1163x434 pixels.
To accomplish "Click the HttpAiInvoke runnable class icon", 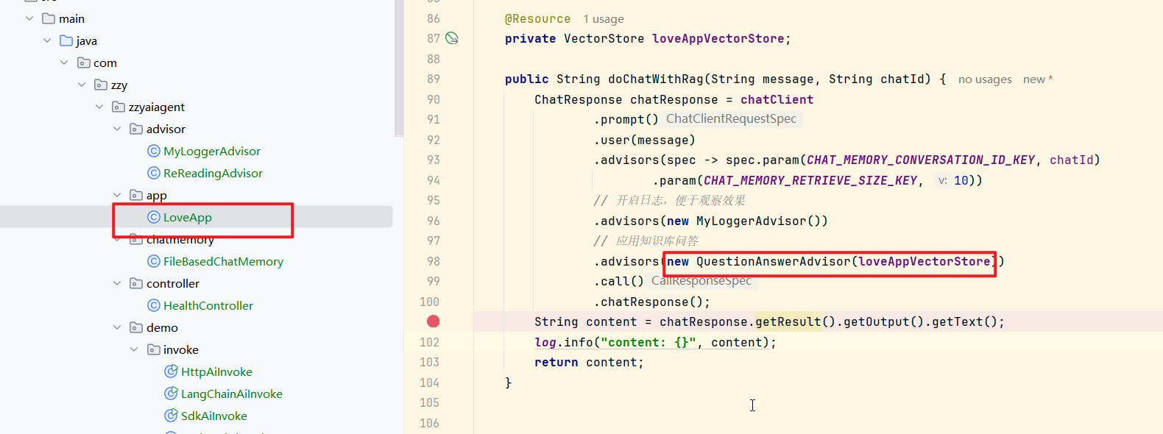I will 172,371.
